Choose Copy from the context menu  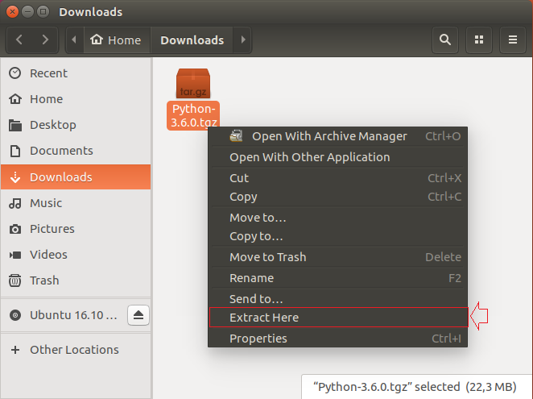click(337, 197)
